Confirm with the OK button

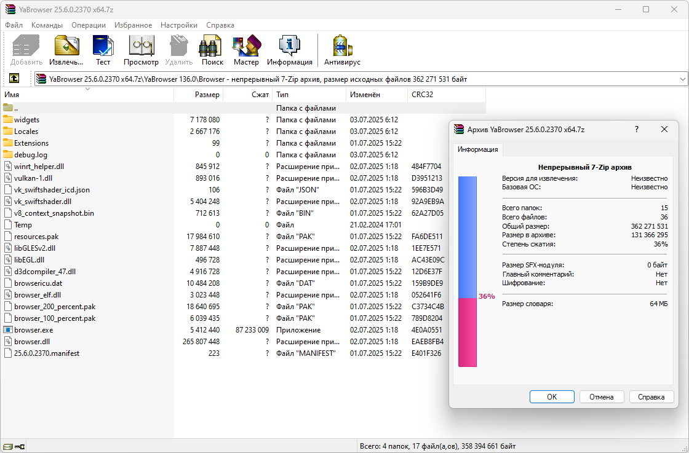(552, 397)
